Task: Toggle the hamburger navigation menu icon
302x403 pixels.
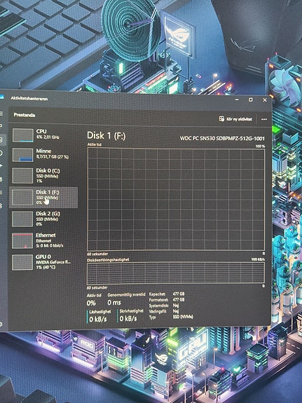Action: click(1, 114)
